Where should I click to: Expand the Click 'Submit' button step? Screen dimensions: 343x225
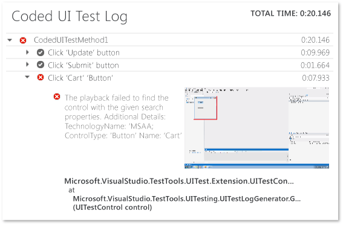point(28,65)
